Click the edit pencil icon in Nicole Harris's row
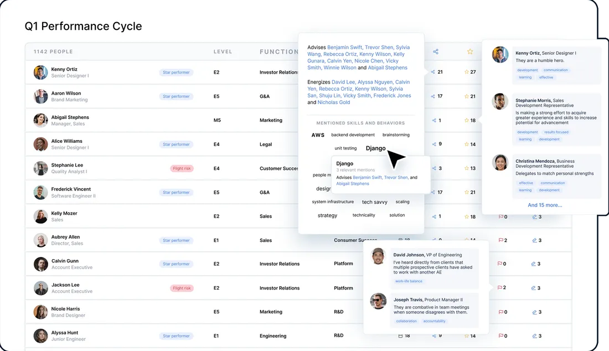The height and width of the screenshot is (351, 609). 534,312
